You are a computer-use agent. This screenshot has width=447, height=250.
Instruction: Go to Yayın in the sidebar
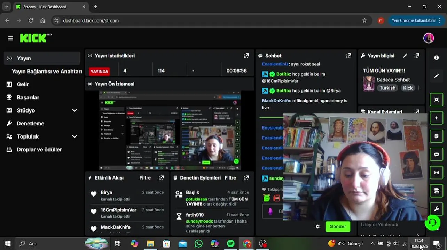42,58
